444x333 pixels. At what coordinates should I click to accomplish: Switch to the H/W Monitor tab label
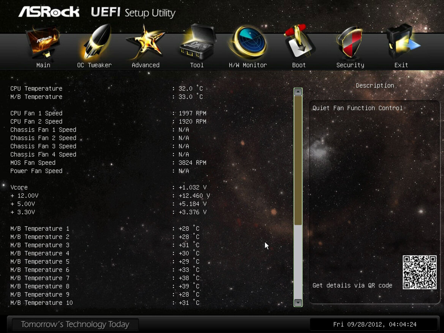coord(248,65)
